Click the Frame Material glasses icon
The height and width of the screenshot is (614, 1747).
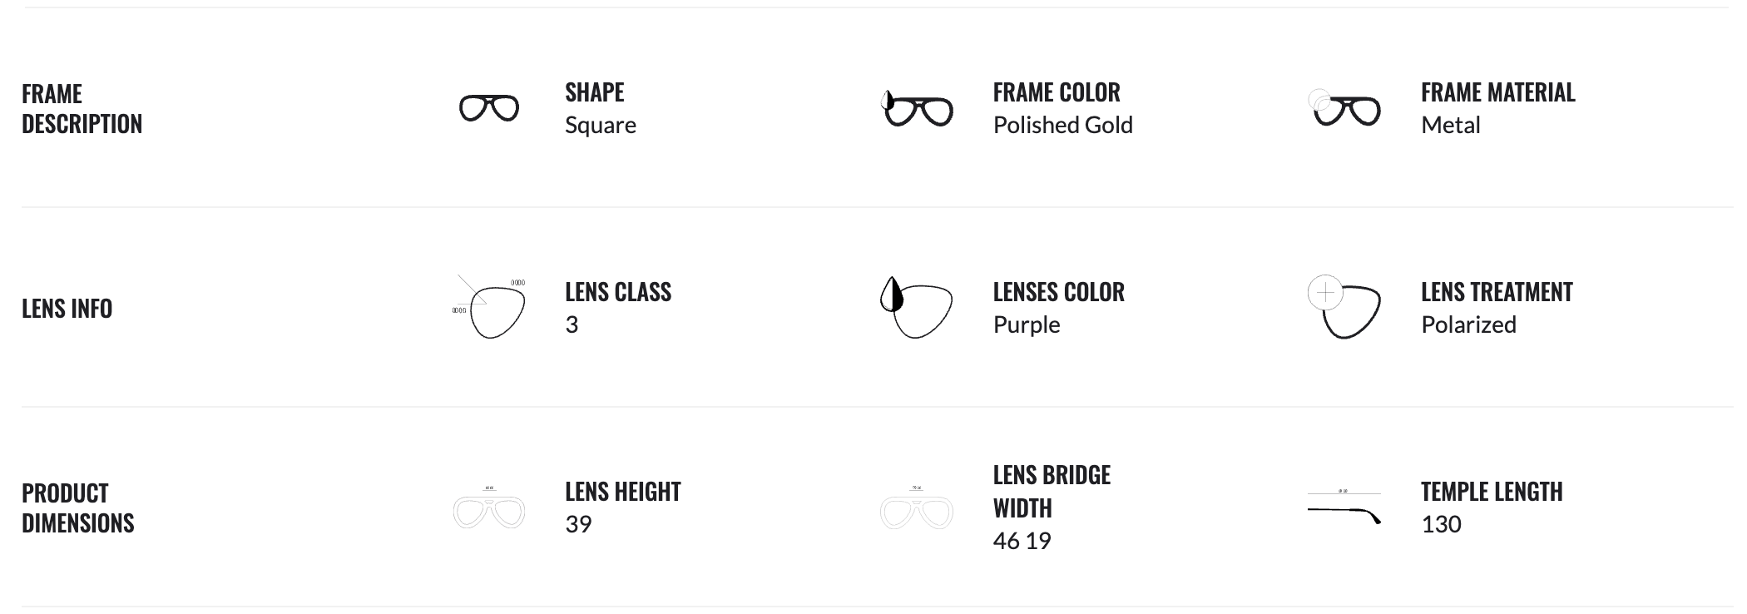[x=1344, y=109]
